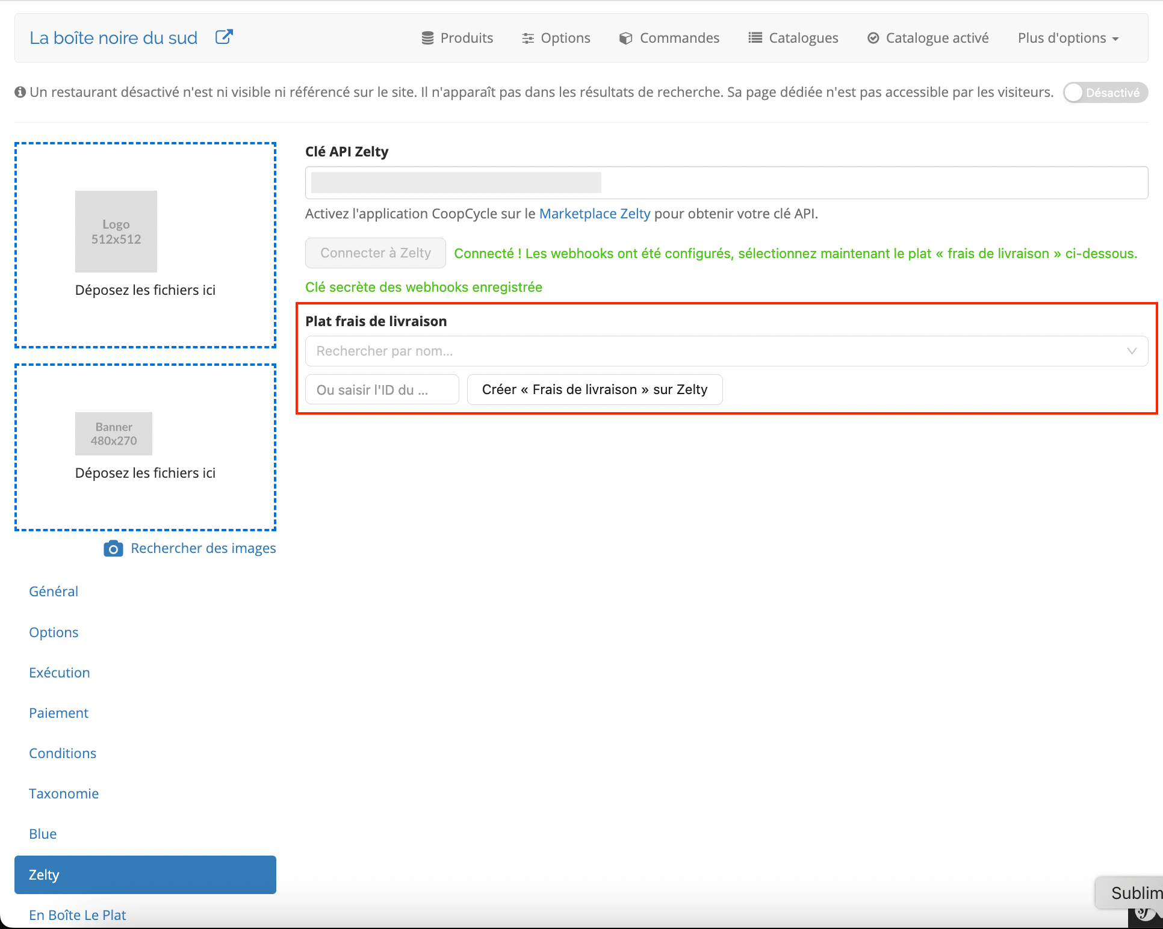Open the Plat frais de livraison dropdown arrow
Image resolution: width=1163 pixels, height=929 pixels.
(1132, 351)
